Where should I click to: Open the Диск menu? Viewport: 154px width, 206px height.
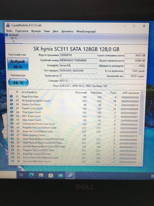(55, 31)
